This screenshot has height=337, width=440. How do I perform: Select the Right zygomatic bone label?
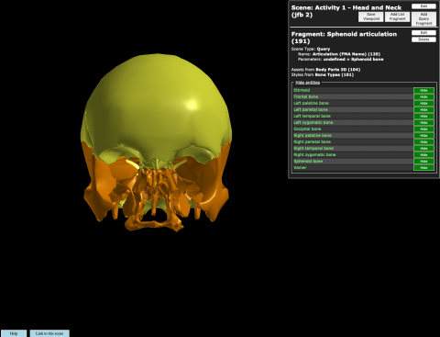[x=314, y=154]
